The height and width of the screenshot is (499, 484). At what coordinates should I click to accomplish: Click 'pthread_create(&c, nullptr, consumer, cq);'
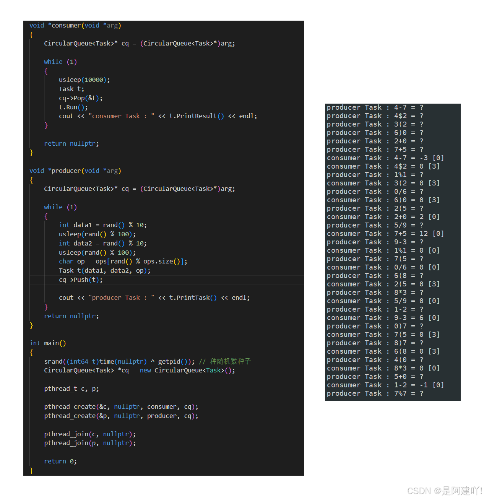point(121,406)
